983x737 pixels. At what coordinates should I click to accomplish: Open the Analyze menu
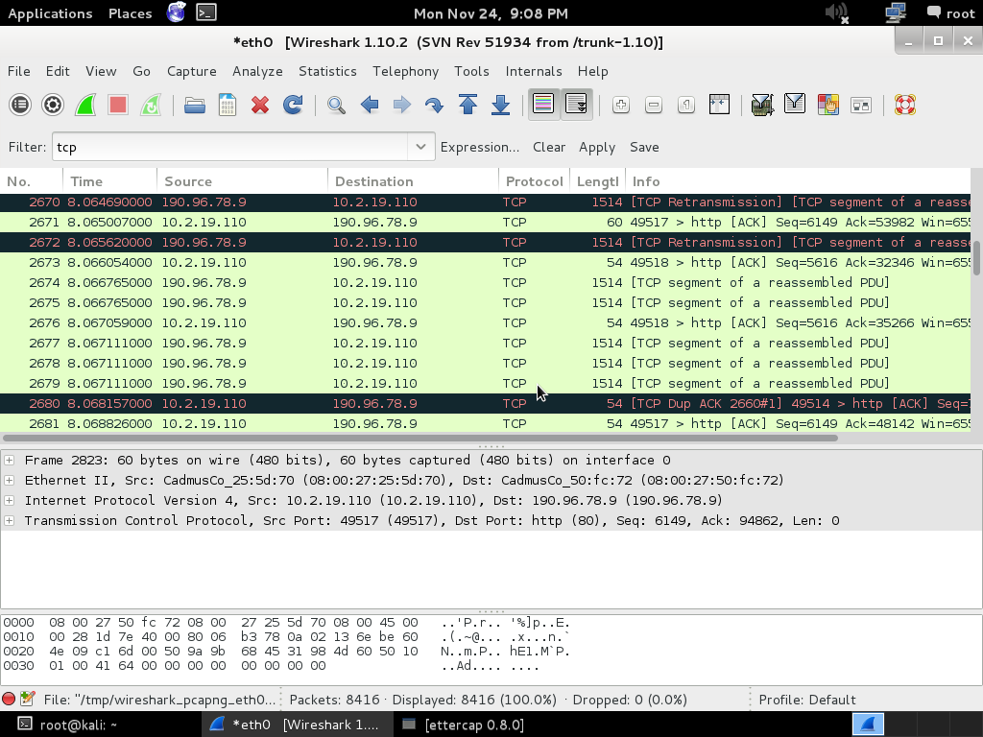(257, 71)
